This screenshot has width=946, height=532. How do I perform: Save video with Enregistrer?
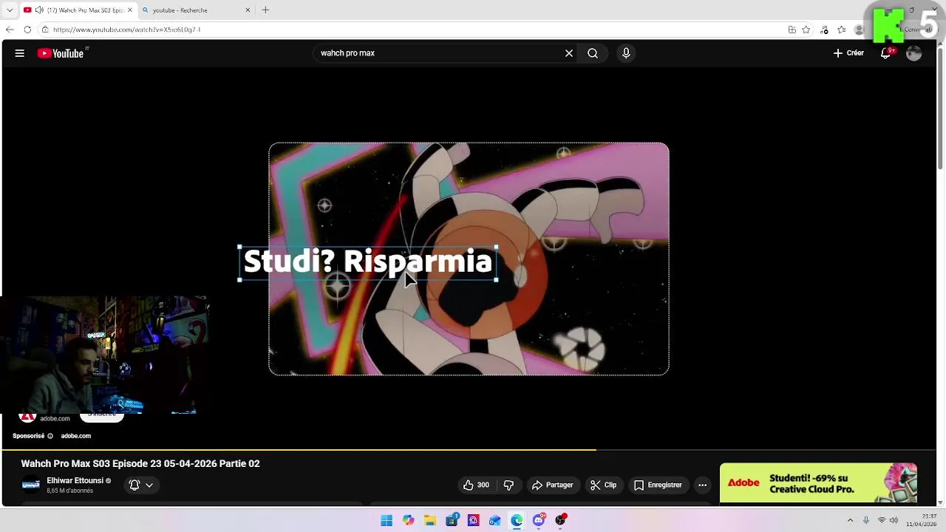click(x=657, y=485)
